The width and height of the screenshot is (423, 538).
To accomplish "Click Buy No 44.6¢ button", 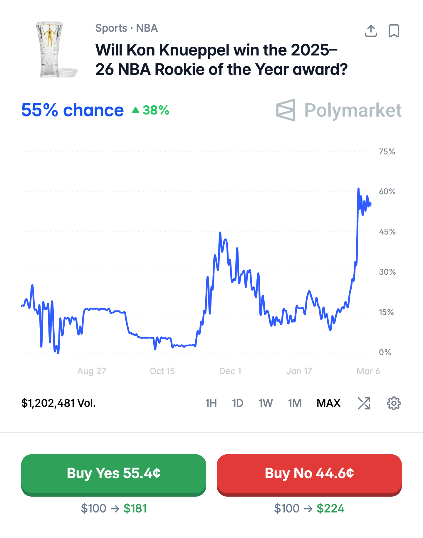I will (x=309, y=474).
